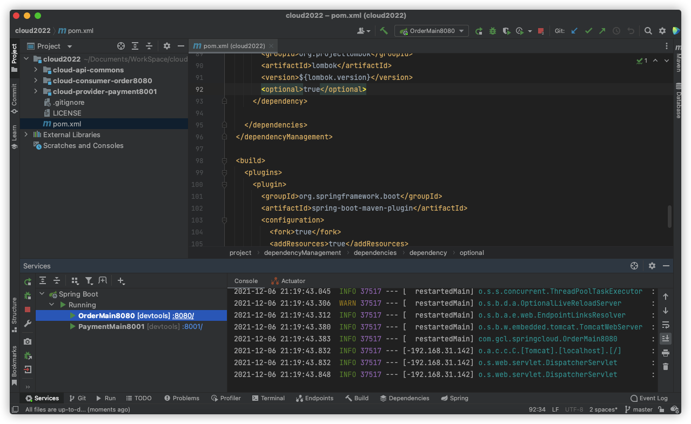Run OrderMain8080 with coverage icon
The image size is (691, 424).
tap(506, 31)
